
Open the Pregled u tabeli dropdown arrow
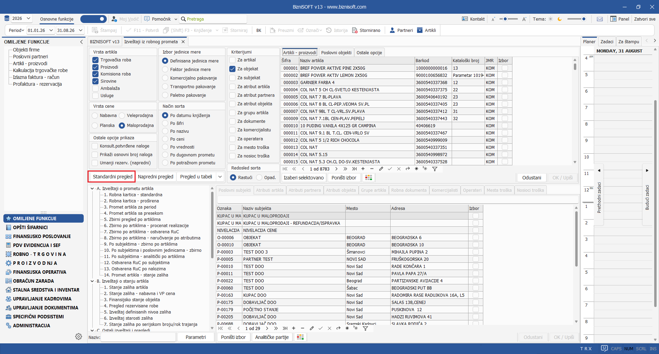[x=220, y=177]
